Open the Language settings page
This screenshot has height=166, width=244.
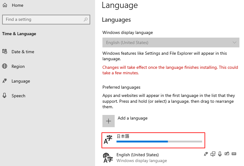21,81
